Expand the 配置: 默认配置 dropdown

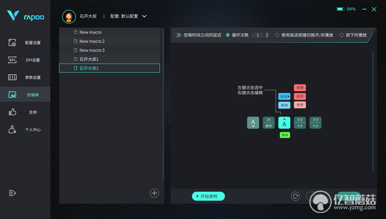click(144, 16)
